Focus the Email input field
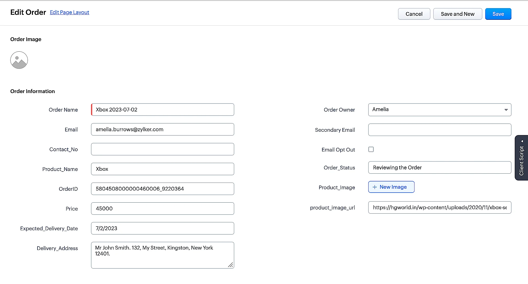528x284 pixels. click(x=162, y=129)
